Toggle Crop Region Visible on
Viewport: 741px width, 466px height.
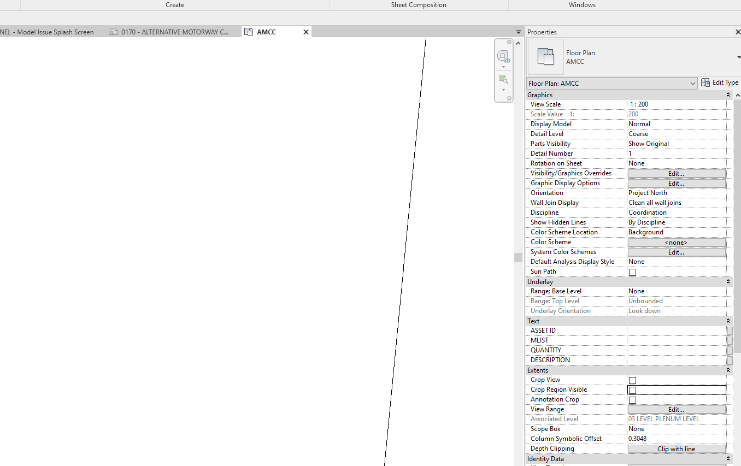pyautogui.click(x=633, y=390)
